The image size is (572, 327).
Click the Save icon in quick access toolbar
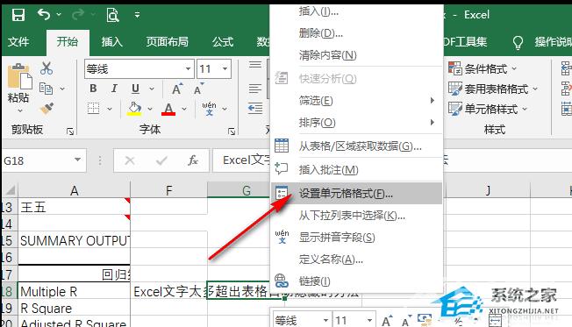[x=18, y=15]
